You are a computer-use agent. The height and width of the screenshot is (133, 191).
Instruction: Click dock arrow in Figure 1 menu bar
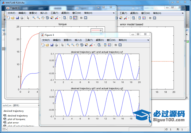114,13
